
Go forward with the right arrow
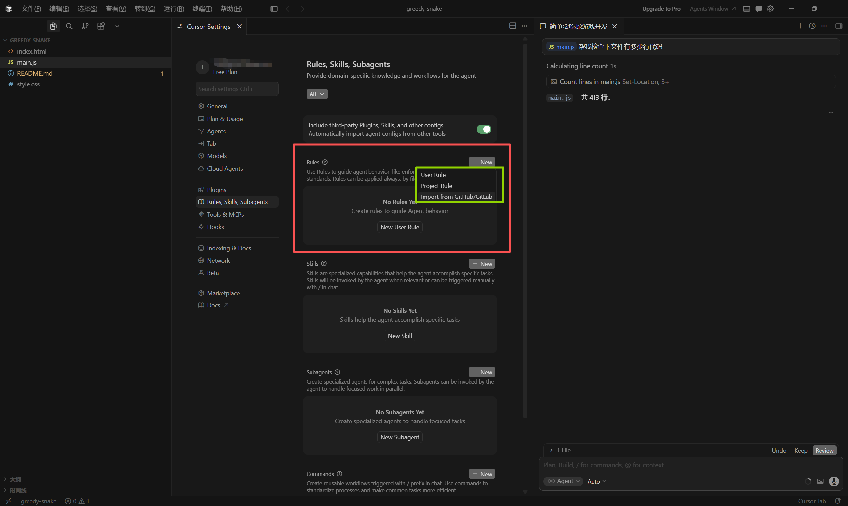(x=301, y=9)
